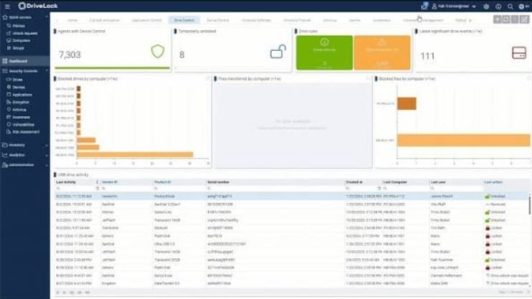The image size is (532, 299).
Task: Select the Kingston DataTraveler 3.0 row
Action: coord(292,283)
